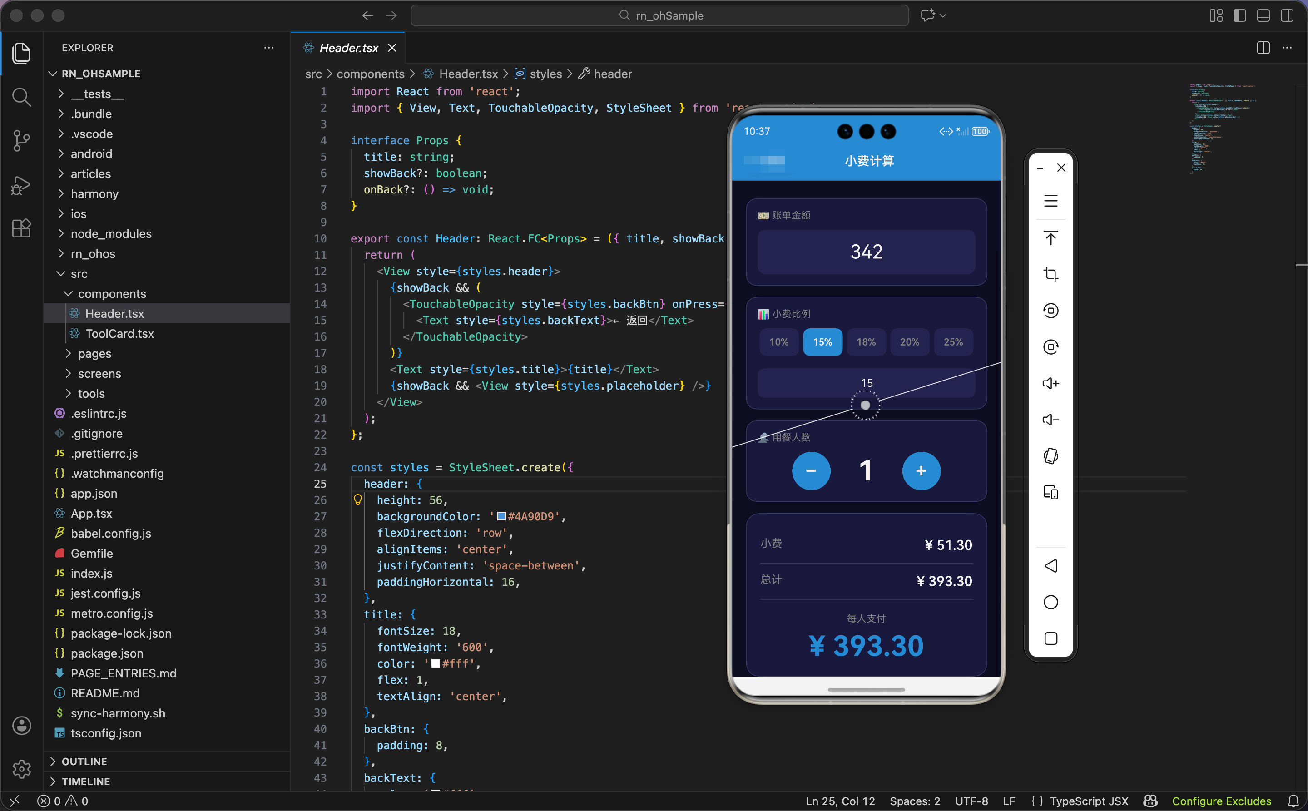Open the Accounts menu icon

click(21, 725)
